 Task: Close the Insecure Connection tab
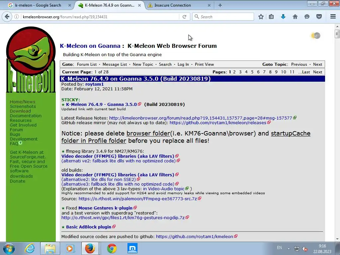209,5
